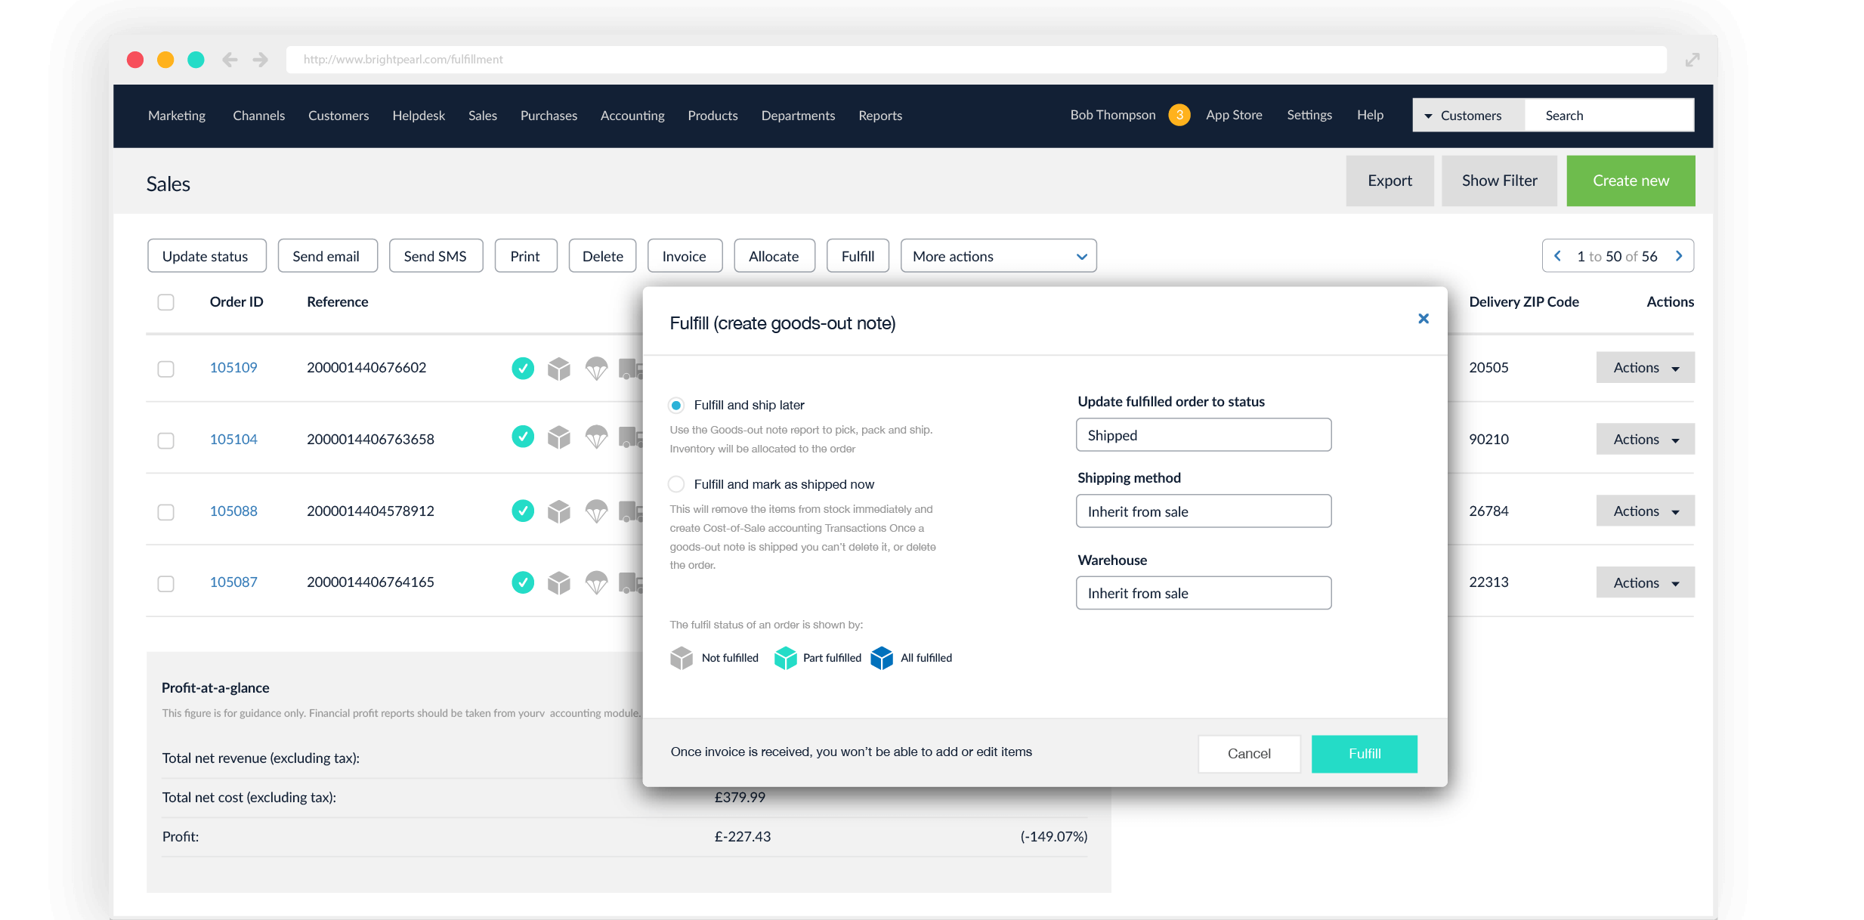The image size is (1864, 920).
Task: Click the green Create new button
Action: pyautogui.click(x=1631, y=181)
